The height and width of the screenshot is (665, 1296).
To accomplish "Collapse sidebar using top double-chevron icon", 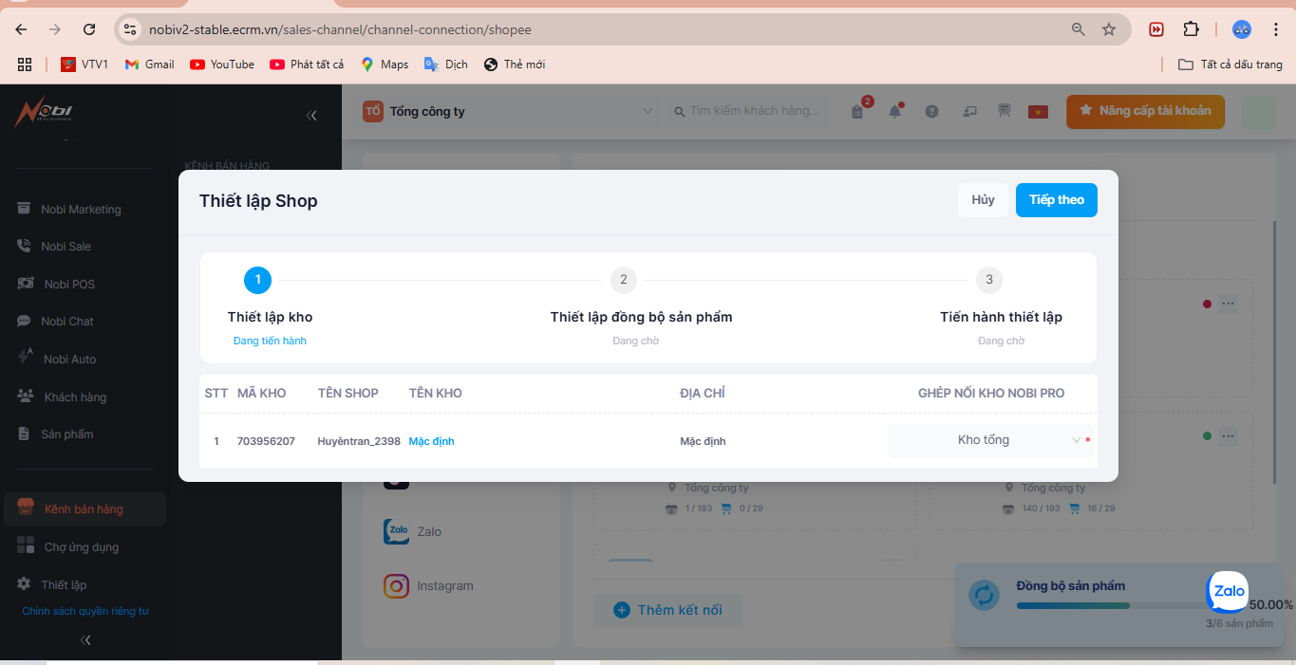I will [311, 116].
